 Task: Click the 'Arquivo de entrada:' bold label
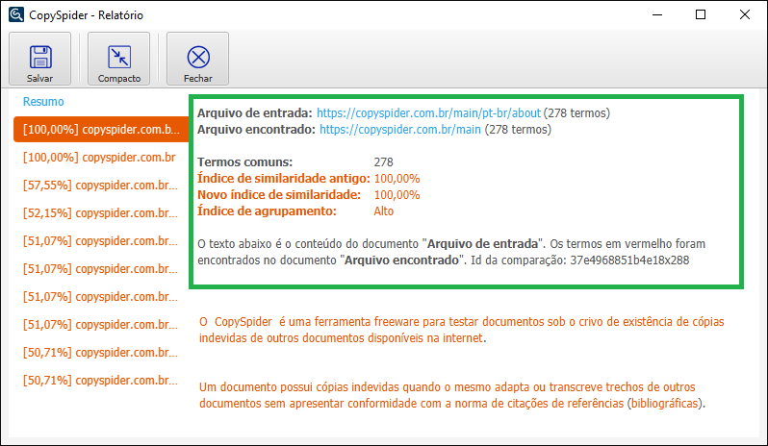pyautogui.click(x=255, y=113)
